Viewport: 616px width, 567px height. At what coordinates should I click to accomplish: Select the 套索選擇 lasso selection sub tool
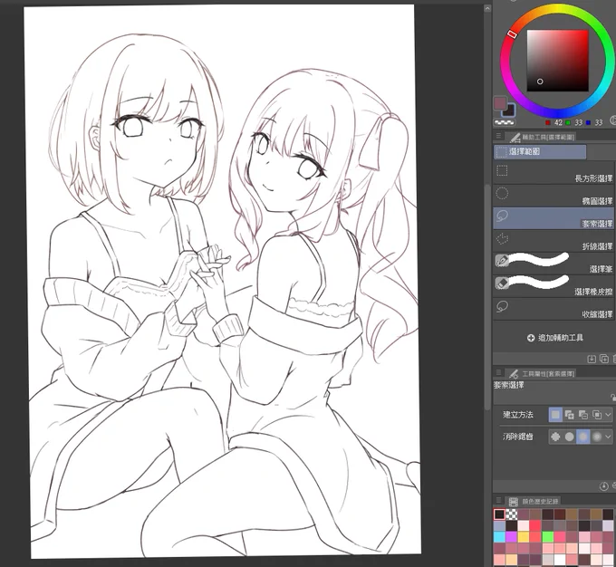tap(553, 218)
